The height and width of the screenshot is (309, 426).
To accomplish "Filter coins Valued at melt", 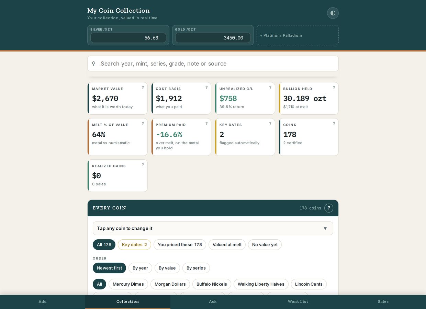I will [x=227, y=245].
